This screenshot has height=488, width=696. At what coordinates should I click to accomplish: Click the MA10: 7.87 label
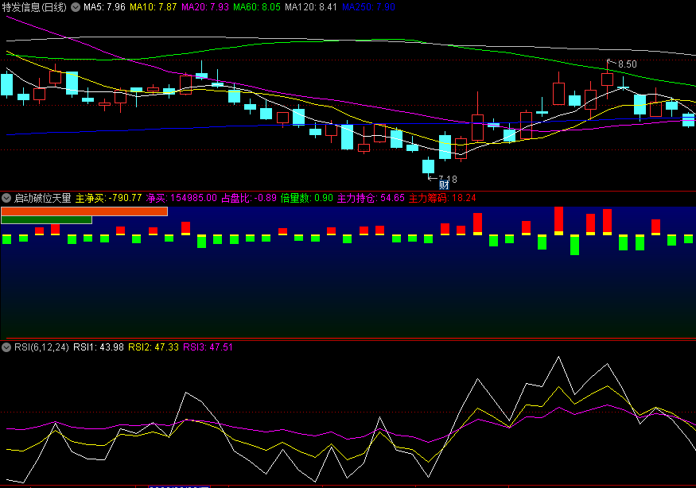[x=154, y=7]
